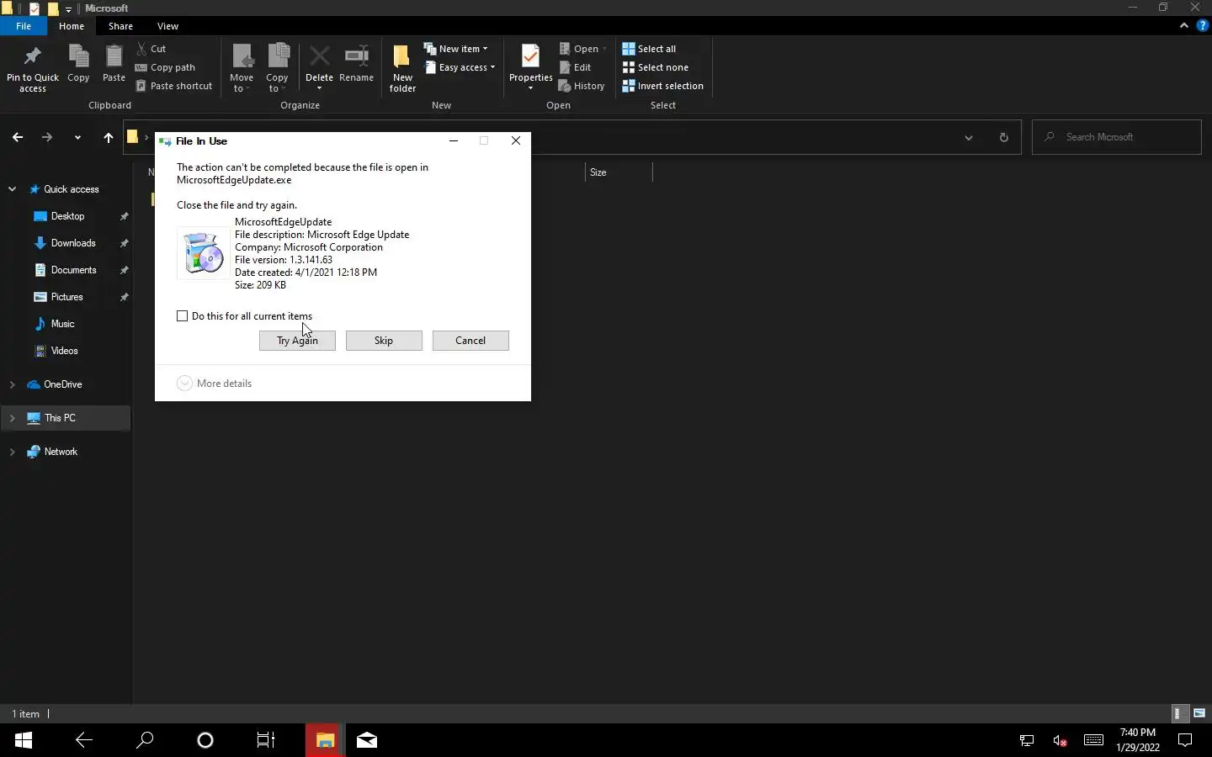Open taskbar Search
This screenshot has width=1212, height=757.
point(145,740)
